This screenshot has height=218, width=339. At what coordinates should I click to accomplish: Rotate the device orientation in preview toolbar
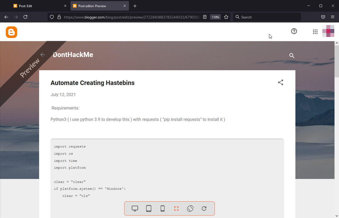[190, 208]
